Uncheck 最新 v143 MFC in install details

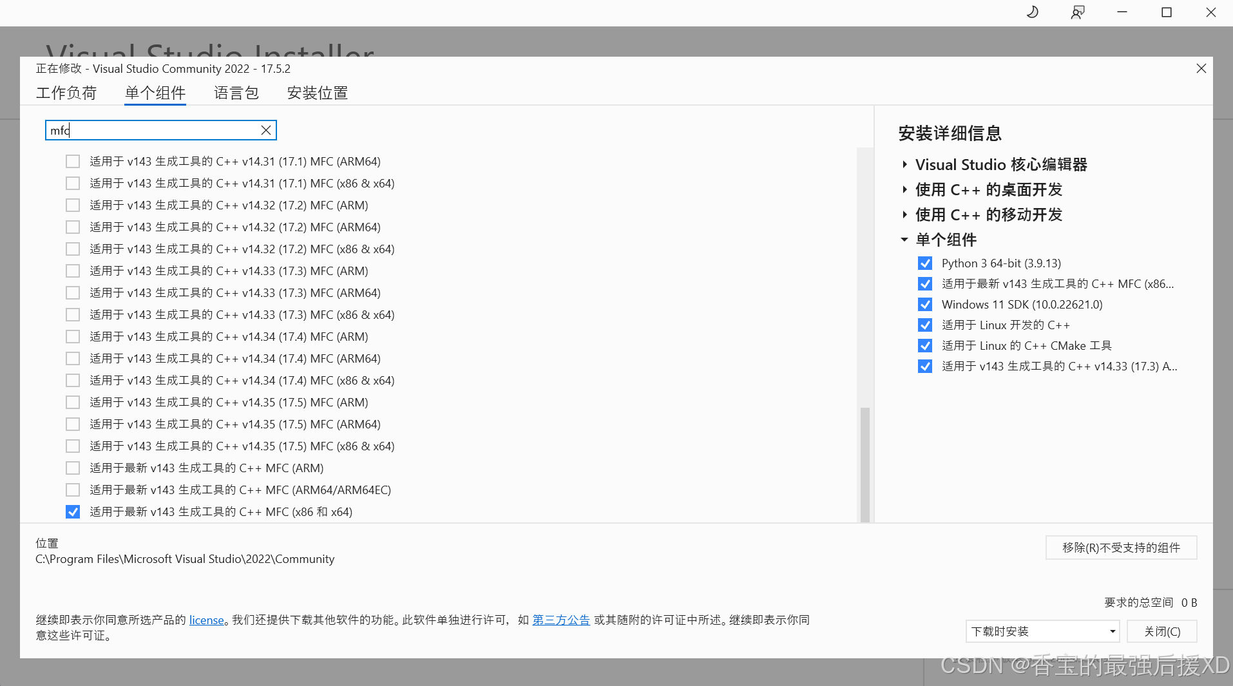925,284
